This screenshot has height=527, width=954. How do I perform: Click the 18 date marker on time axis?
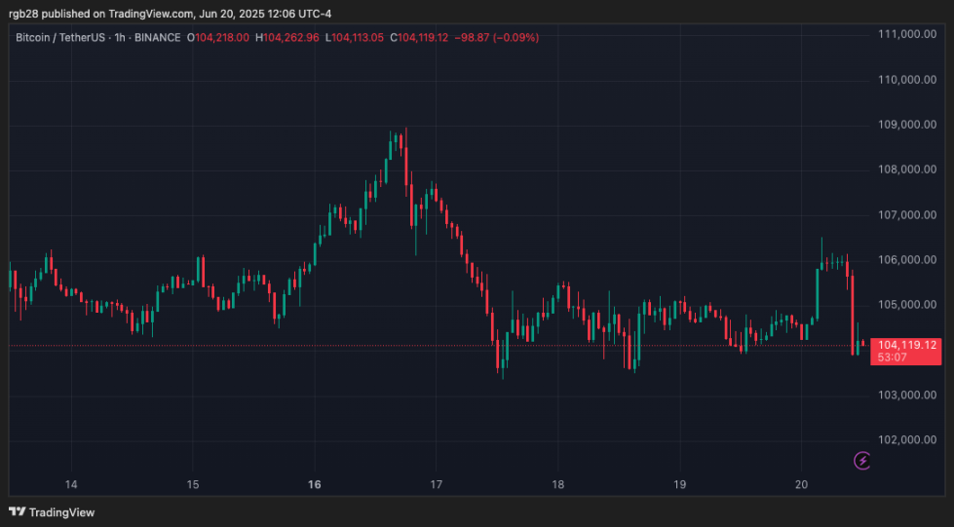click(558, 485)
